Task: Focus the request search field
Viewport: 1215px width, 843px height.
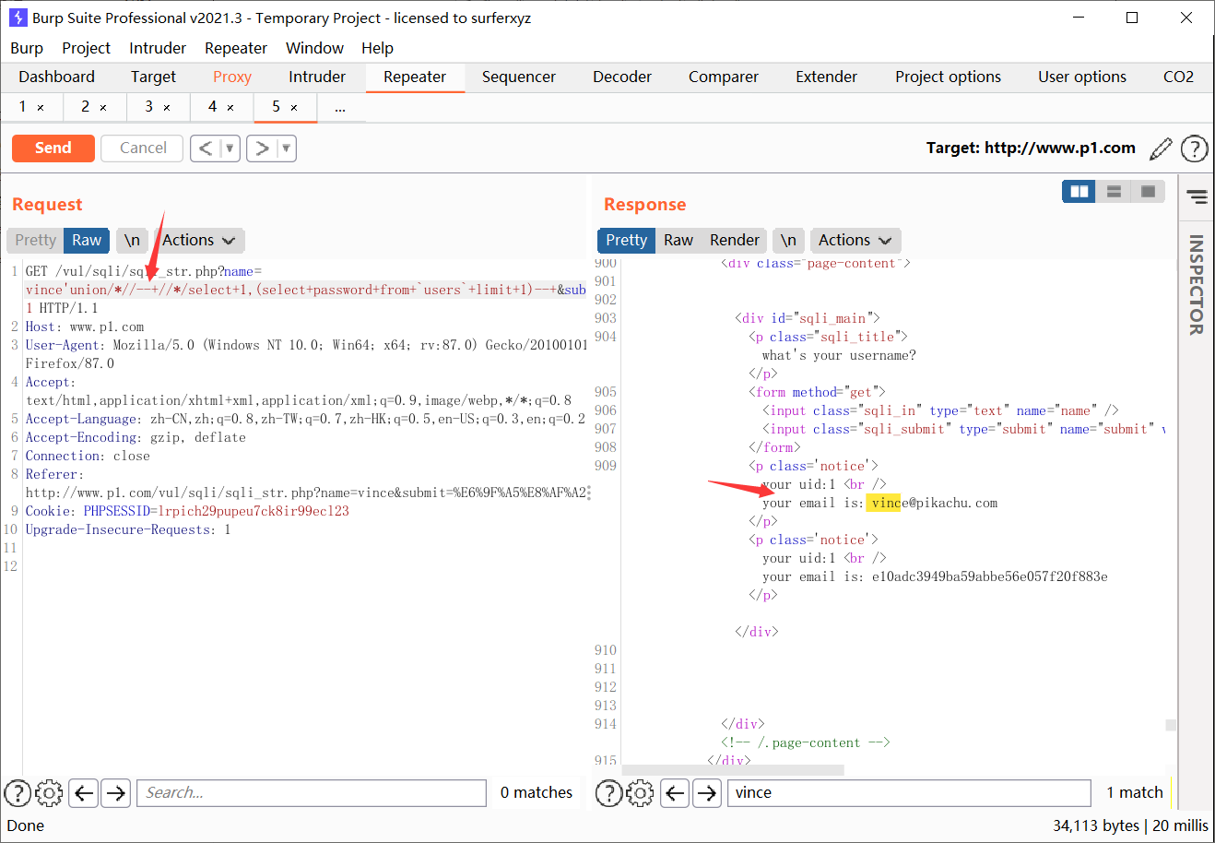Action: click(312, 792)
